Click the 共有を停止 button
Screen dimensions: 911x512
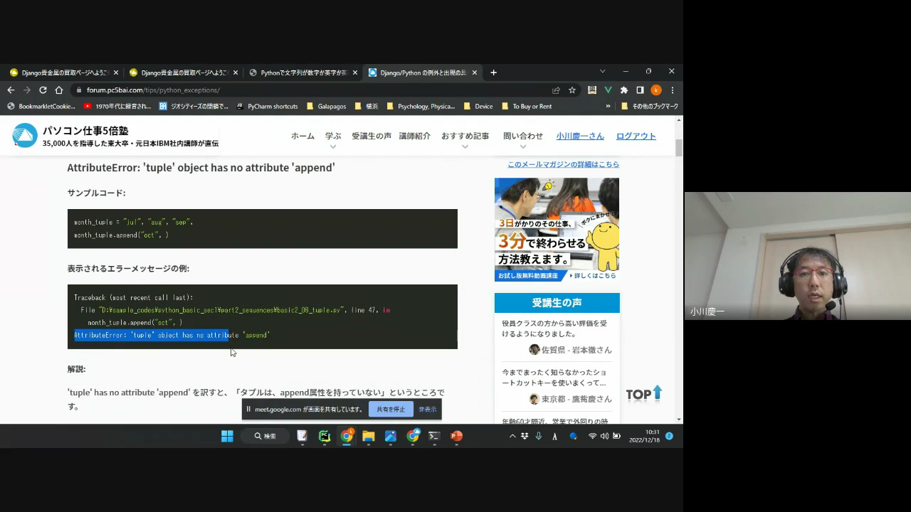[391, 410]
